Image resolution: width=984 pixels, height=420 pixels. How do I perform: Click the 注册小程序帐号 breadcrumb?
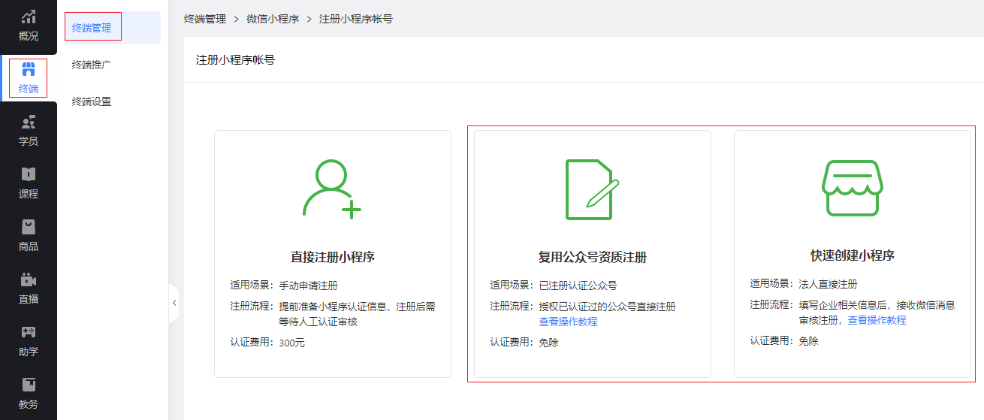356,19
